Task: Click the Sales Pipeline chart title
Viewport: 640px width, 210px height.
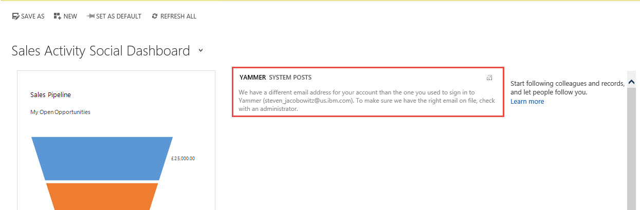Action: [51, 95]
